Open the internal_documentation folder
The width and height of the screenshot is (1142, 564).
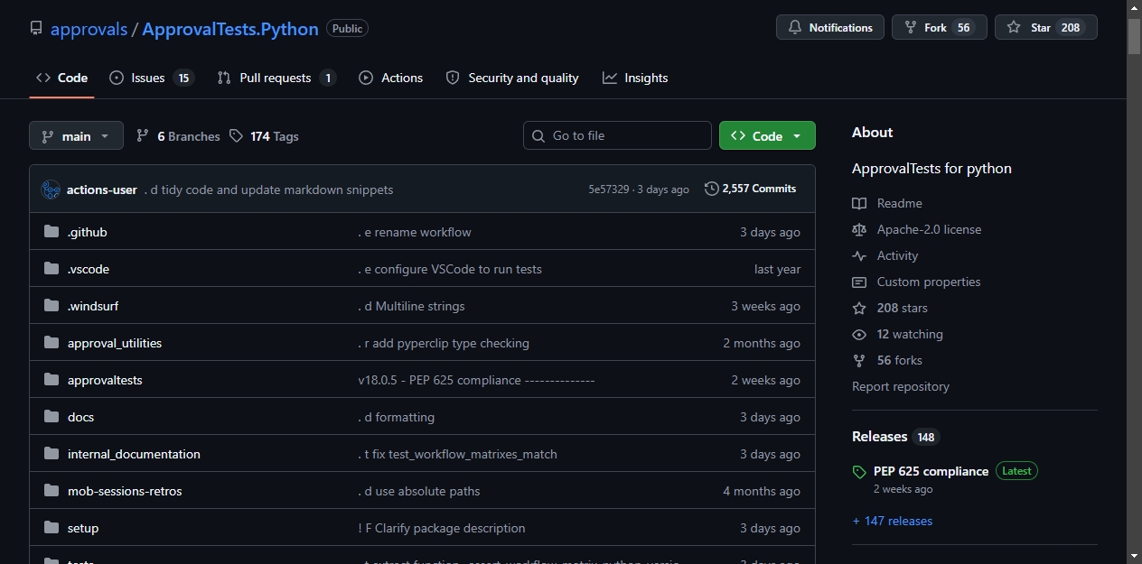[134, 454]
